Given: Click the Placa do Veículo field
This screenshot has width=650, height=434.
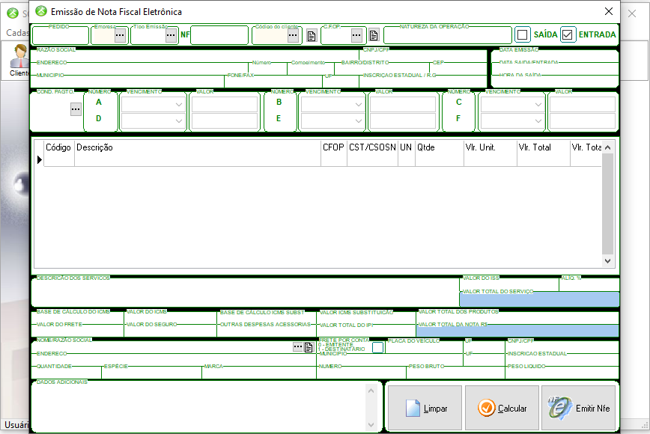Looking at the screenshot, I should (x=425, y=347).
